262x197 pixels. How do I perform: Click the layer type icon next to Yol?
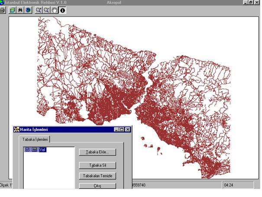[x=34, y=150]
